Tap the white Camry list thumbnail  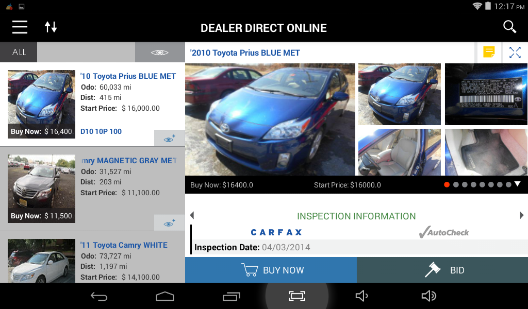41,261
